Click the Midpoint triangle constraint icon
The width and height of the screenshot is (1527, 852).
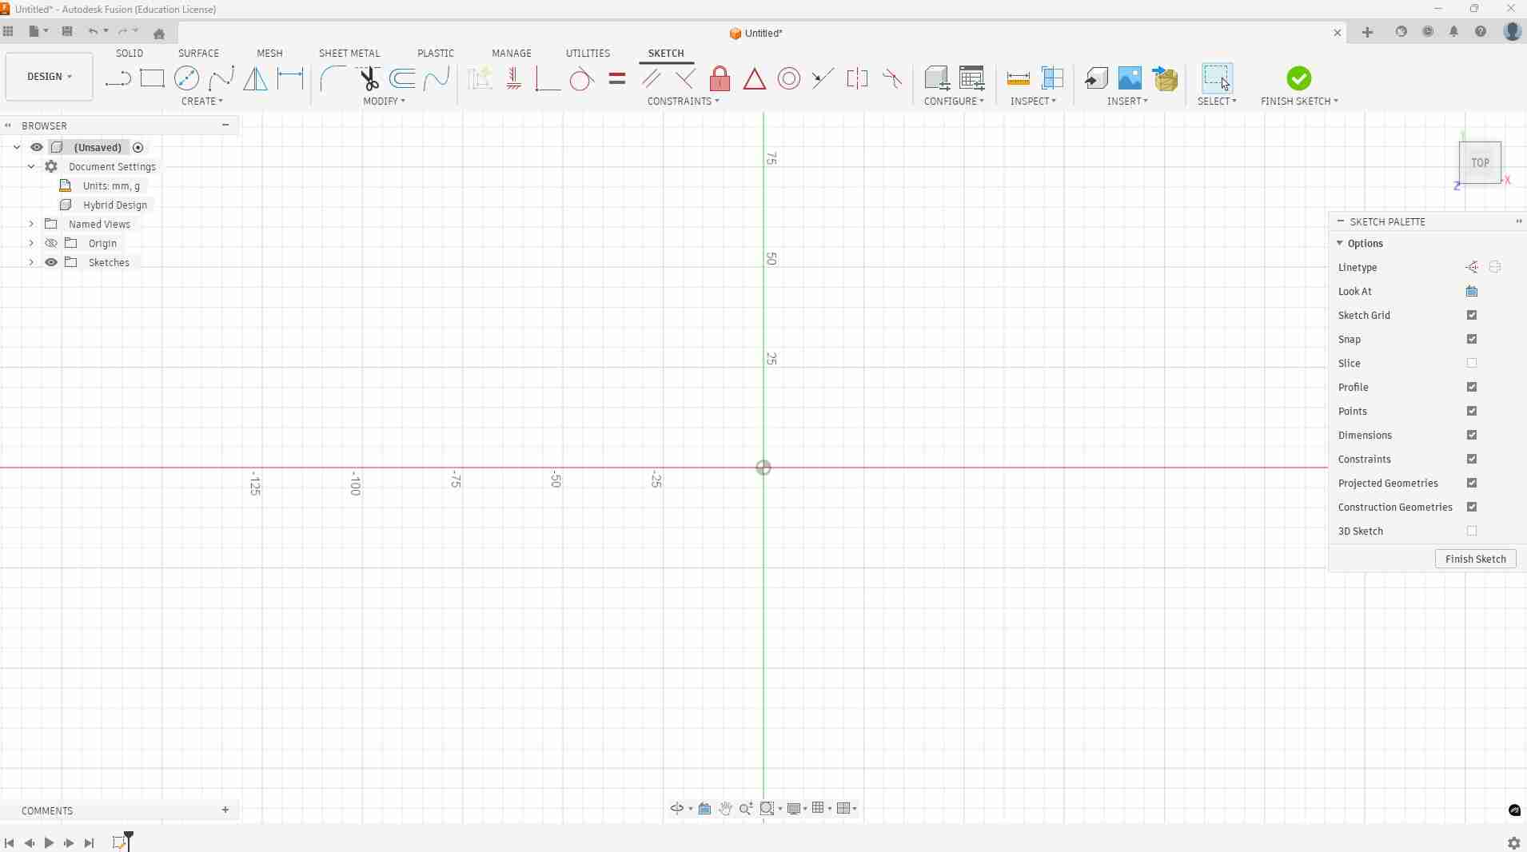[755, 78]
